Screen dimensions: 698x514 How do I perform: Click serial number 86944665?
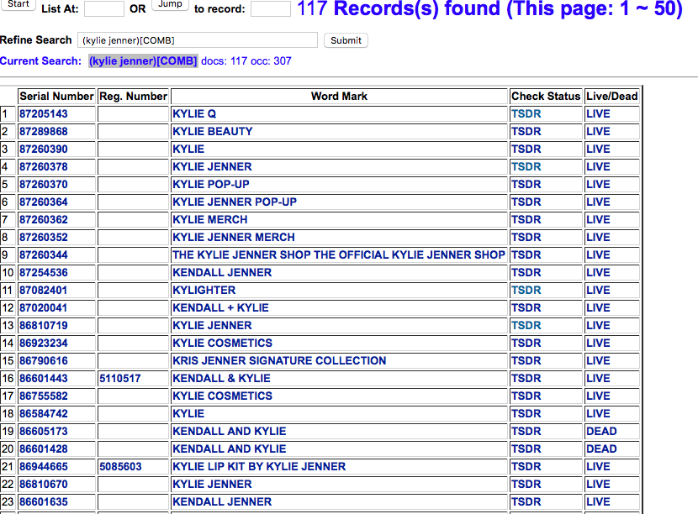[44, 466]
